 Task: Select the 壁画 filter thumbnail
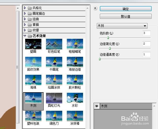pos(33,44)
